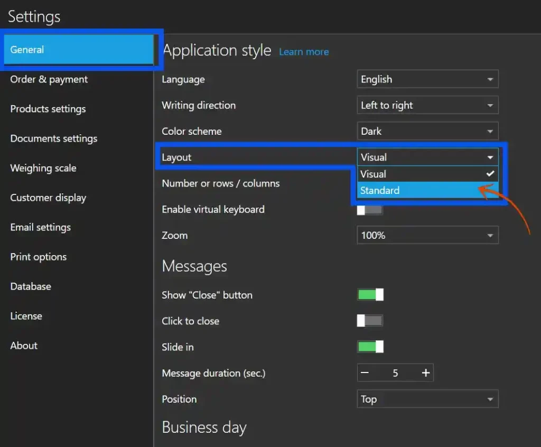
Task: View License information
Action: [26, 316]
